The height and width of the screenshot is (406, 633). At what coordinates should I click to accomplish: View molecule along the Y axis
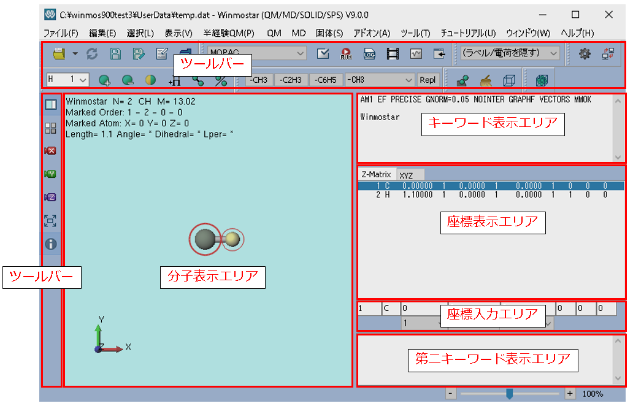(51, 174)
